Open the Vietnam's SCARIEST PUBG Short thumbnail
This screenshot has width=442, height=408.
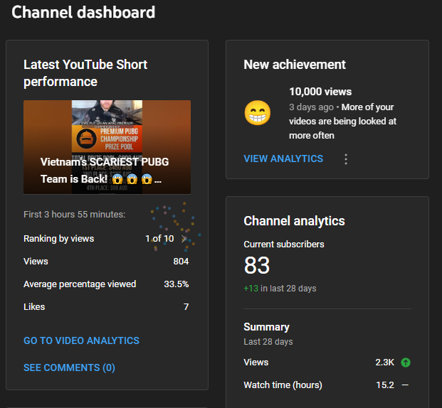tap(107, 147)
